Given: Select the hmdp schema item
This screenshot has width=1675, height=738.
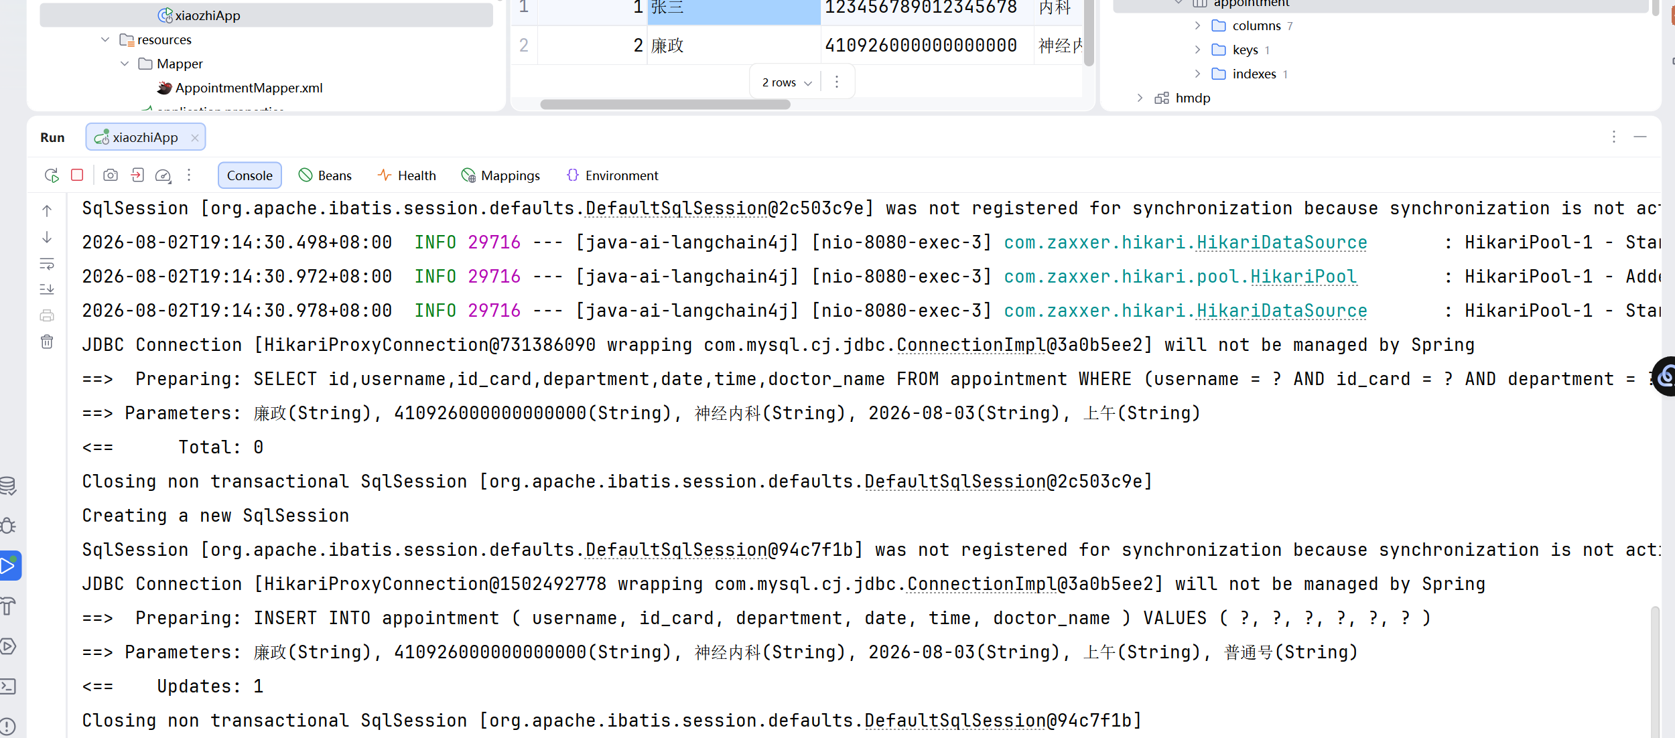Looking at the screenshot, I should [1193, 98].
